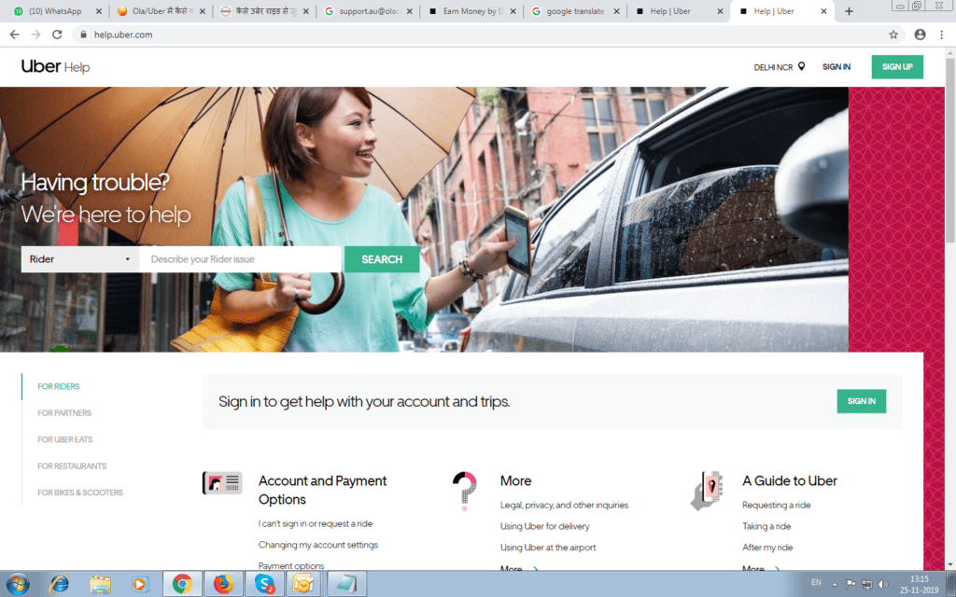956x597 pixels.
Task: Select FOR RIDERS in the side menu
Action: (x=59, y=386)
